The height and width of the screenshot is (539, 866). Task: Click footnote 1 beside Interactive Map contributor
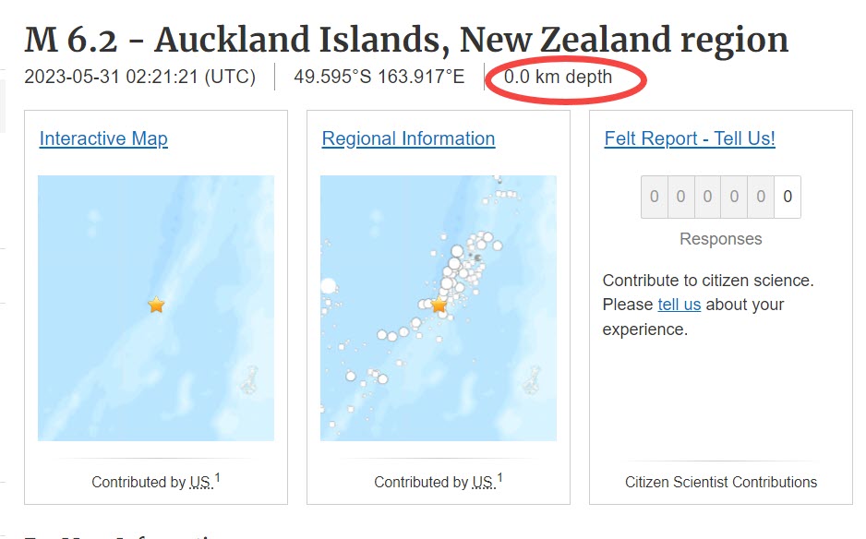point(218,477)
